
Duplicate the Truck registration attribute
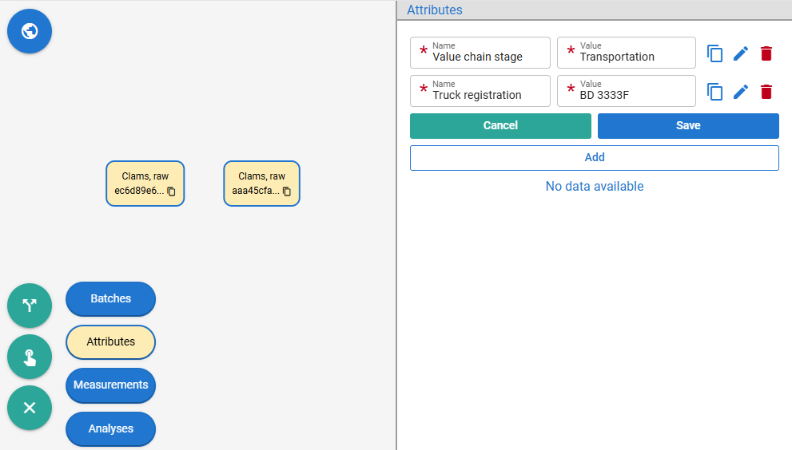714,92
